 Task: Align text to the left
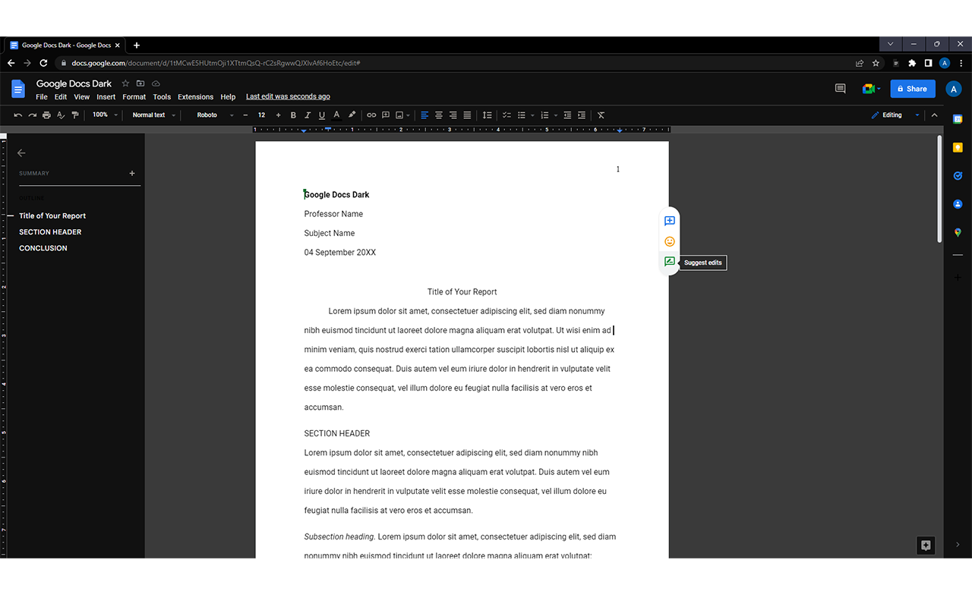[x=424, y=115]
